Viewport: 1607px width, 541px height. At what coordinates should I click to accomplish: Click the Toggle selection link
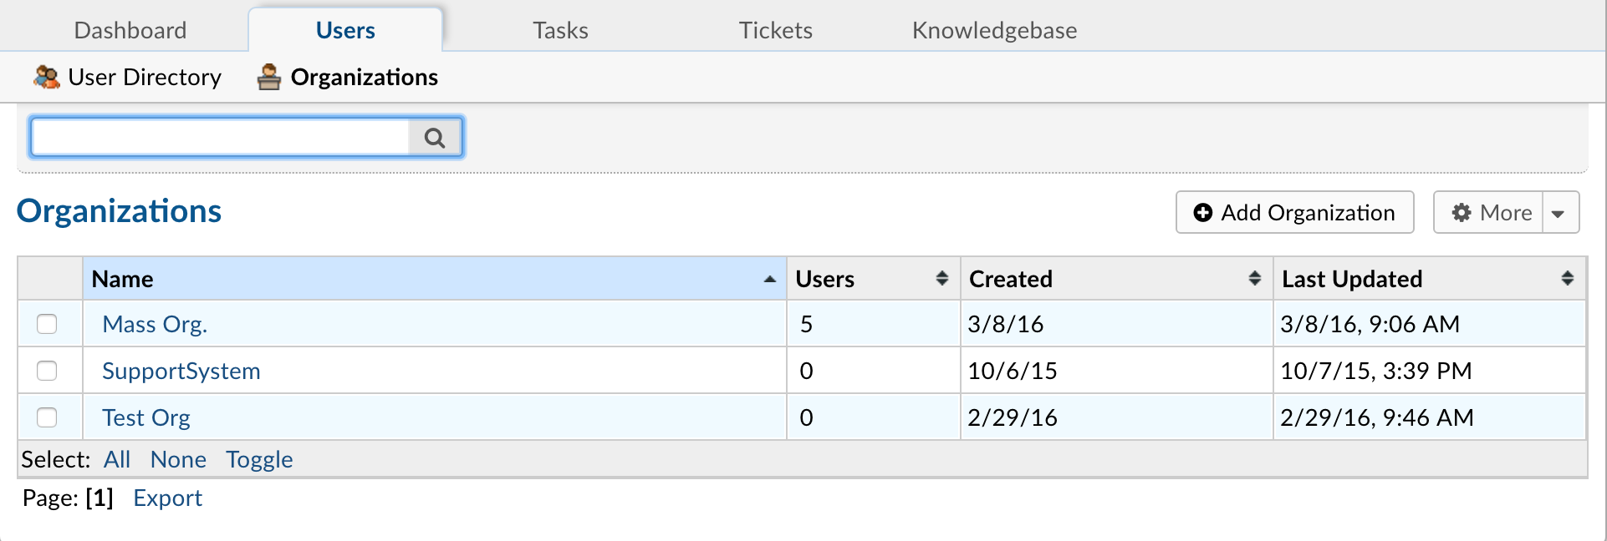pos(260,459)
